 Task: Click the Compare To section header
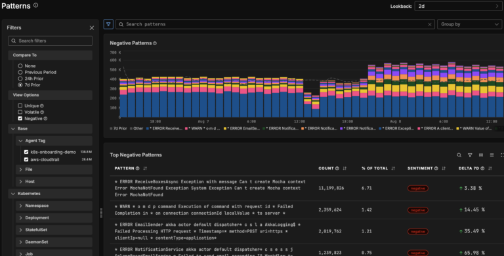[50, 55]
